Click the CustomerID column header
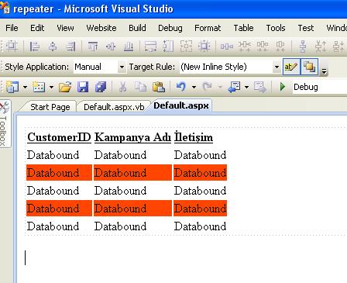Viewport: 347px width, 283px height. click(59, 137)
